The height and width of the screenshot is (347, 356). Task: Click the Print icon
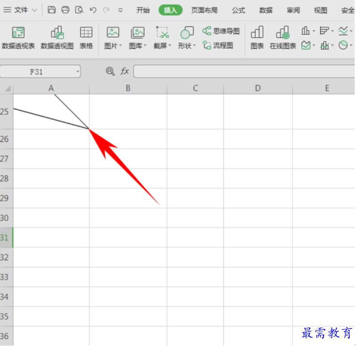pos(65,10)
